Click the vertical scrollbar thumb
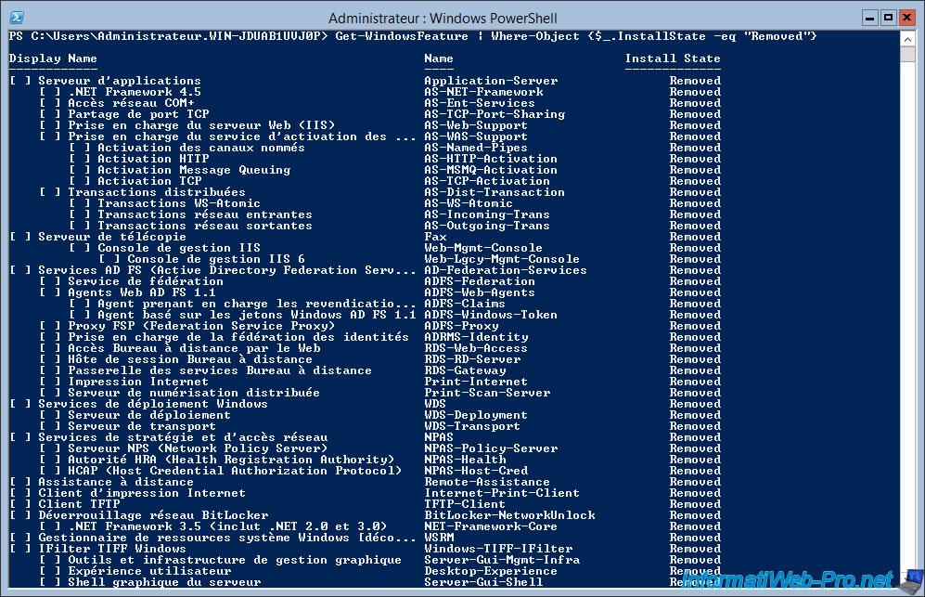925x597 pixels. pyautogui.click(x=908, y=55)
